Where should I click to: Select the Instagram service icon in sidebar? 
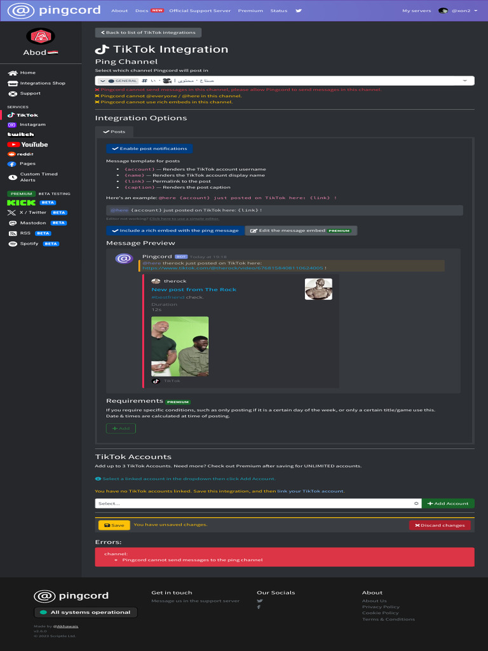pos(11,125)
